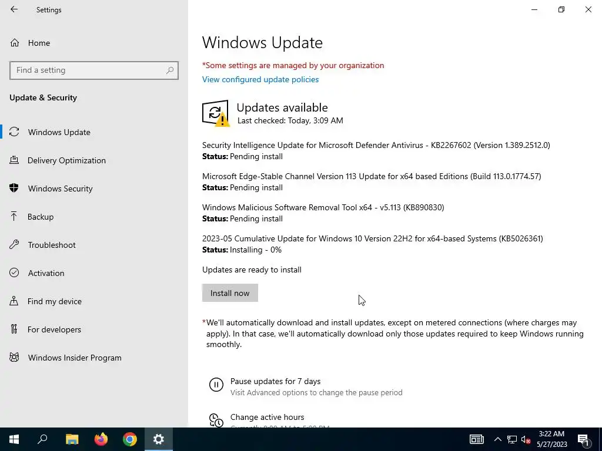
Task: Open File Explorer from taskbar
Action: coord(72,439)
